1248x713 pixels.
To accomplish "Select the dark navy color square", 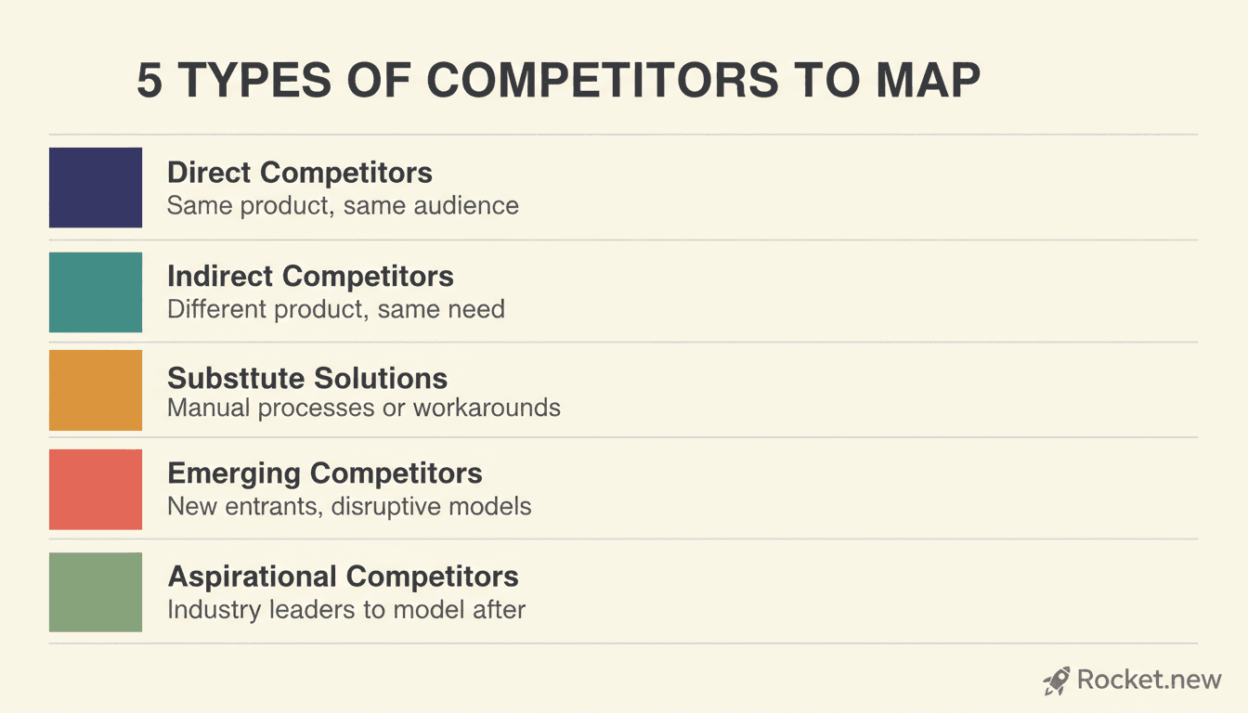I will pos(96,188).
